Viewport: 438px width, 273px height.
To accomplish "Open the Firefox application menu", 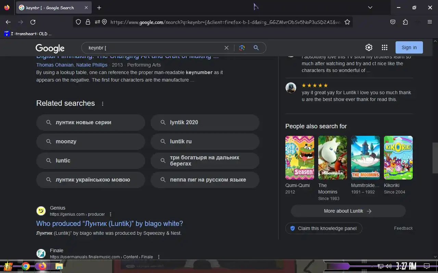I will point(430,22).
